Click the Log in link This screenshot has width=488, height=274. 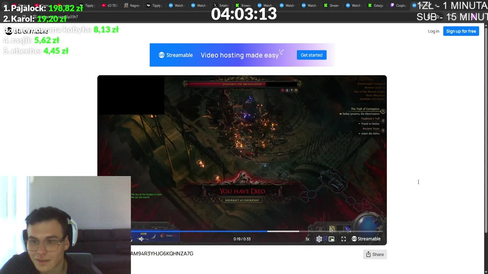(x=433, y=31)
